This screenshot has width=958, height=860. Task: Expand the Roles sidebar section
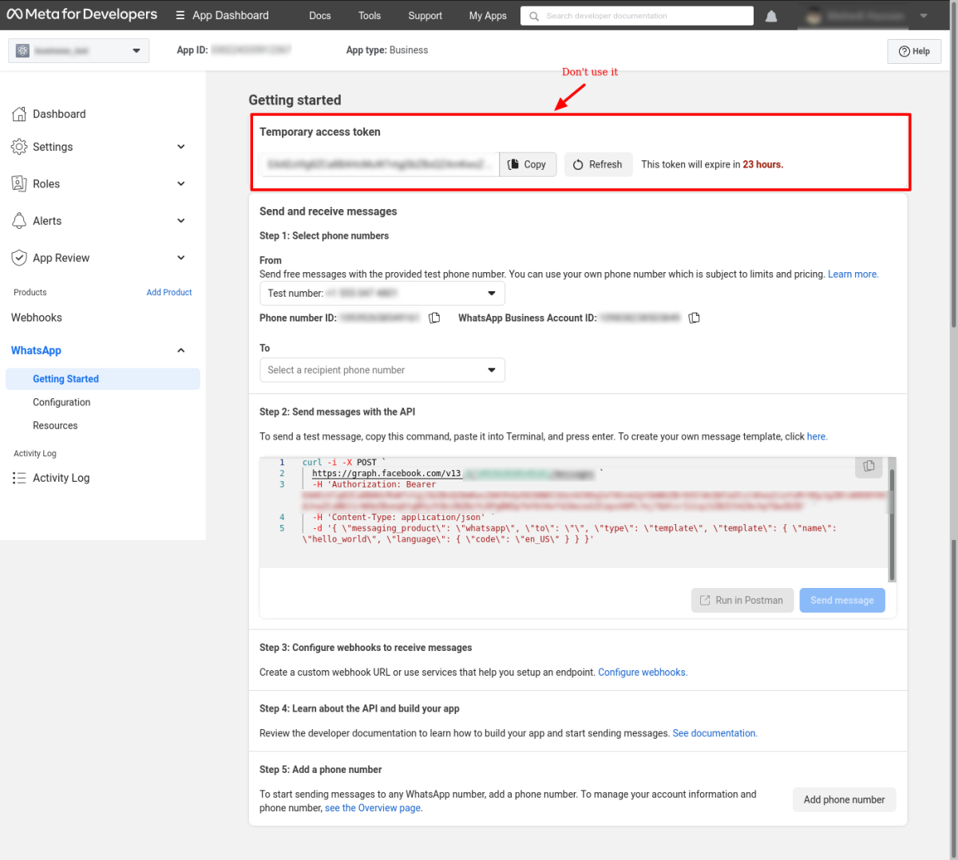181,183
